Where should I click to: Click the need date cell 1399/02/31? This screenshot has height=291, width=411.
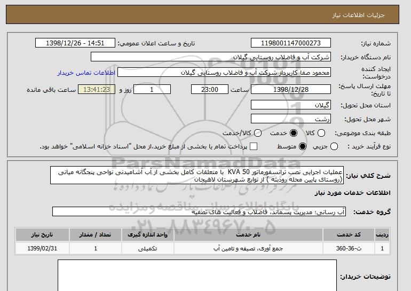click(42, 248)
